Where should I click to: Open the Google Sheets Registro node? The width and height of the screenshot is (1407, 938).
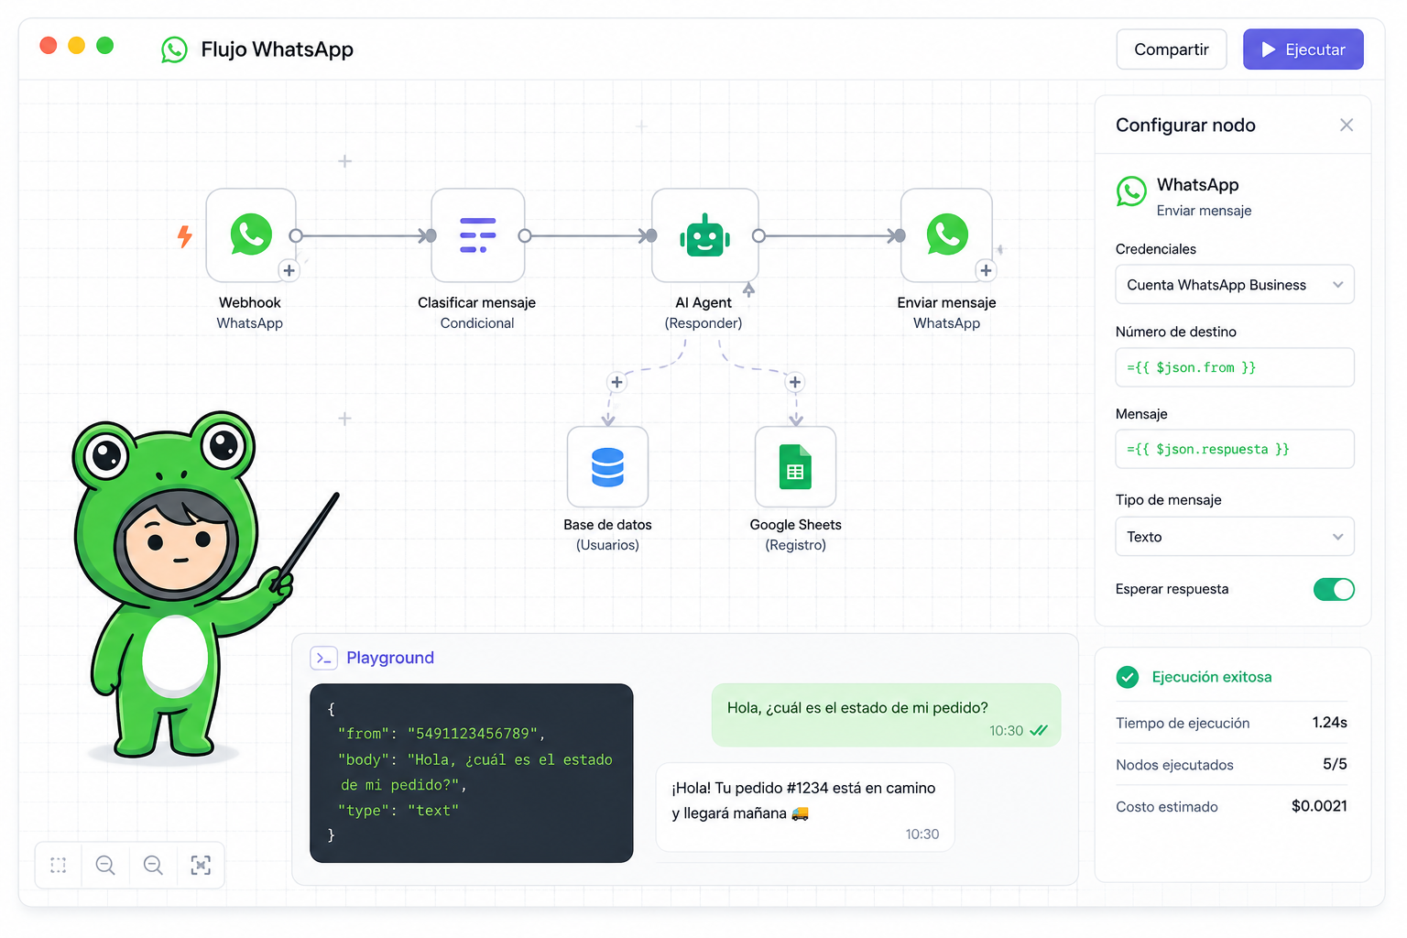pos(795,467)
